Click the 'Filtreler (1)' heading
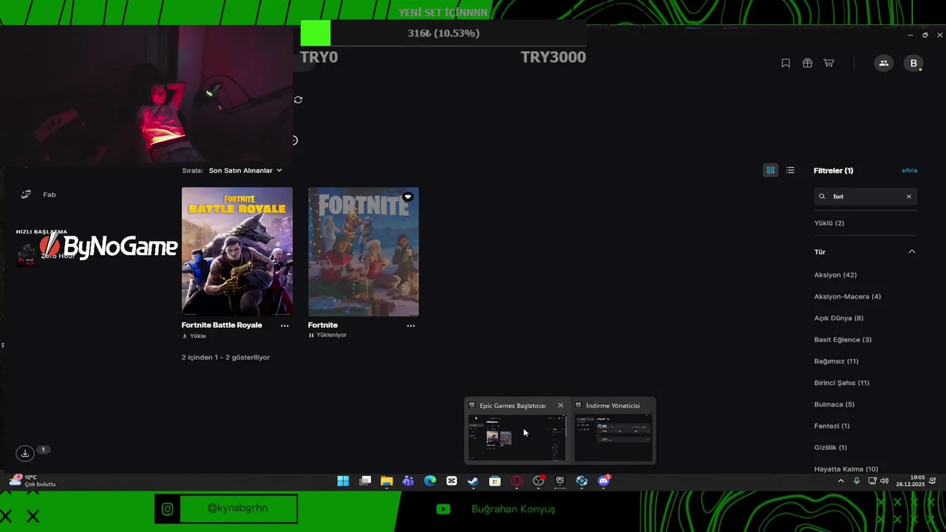946x532 pixels. click(834, 171)
